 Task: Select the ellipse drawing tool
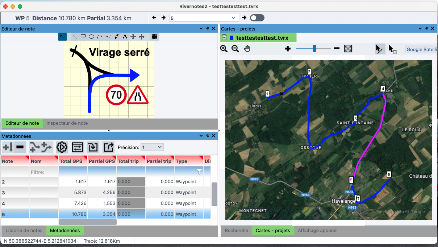92,37
